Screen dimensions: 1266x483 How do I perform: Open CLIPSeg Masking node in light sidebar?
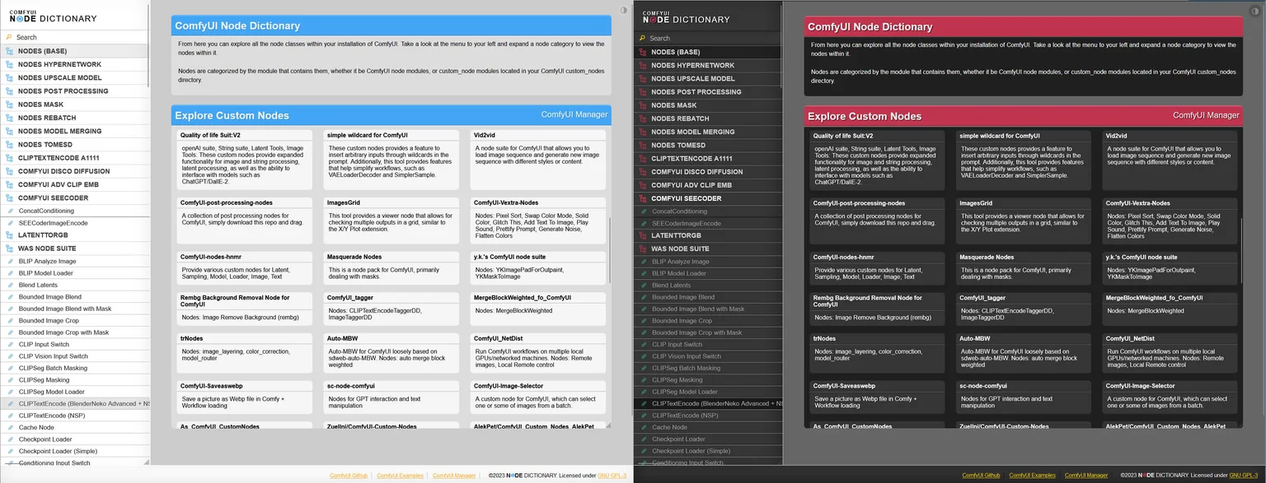pyautogui.click(x=75, y=380)
